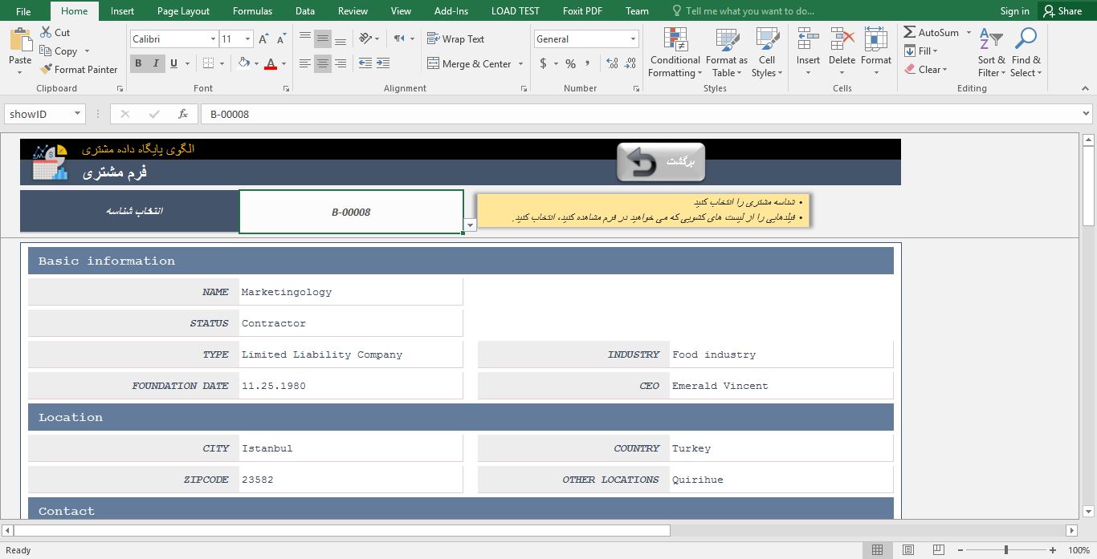Increase font size with the large A
The image size is (1097, 559).
(x=263, y=39)
